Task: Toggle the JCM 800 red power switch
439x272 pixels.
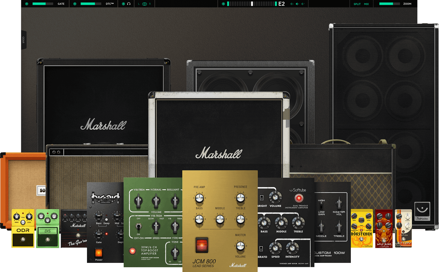Action: pos(202,245)
